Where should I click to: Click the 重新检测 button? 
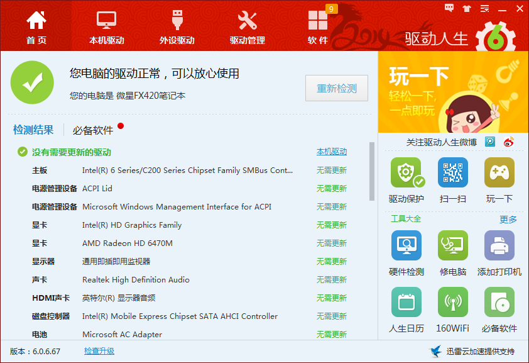point(336,88)
